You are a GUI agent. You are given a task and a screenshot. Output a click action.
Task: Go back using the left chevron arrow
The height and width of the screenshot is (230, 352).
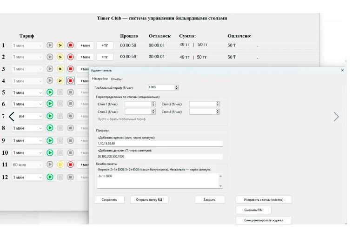[x=11, y=117]
